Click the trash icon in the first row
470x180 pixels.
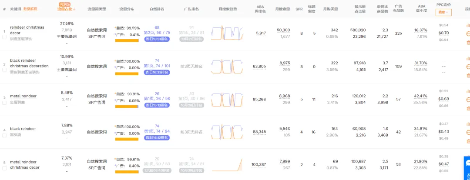[x=468, y=43]
